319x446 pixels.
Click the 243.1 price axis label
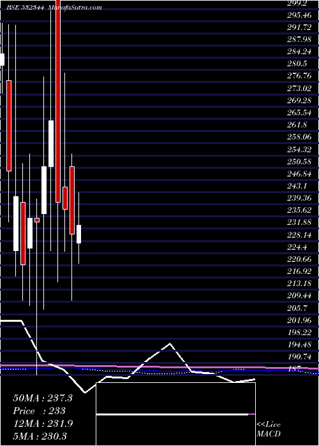click(x=297, y=186)
